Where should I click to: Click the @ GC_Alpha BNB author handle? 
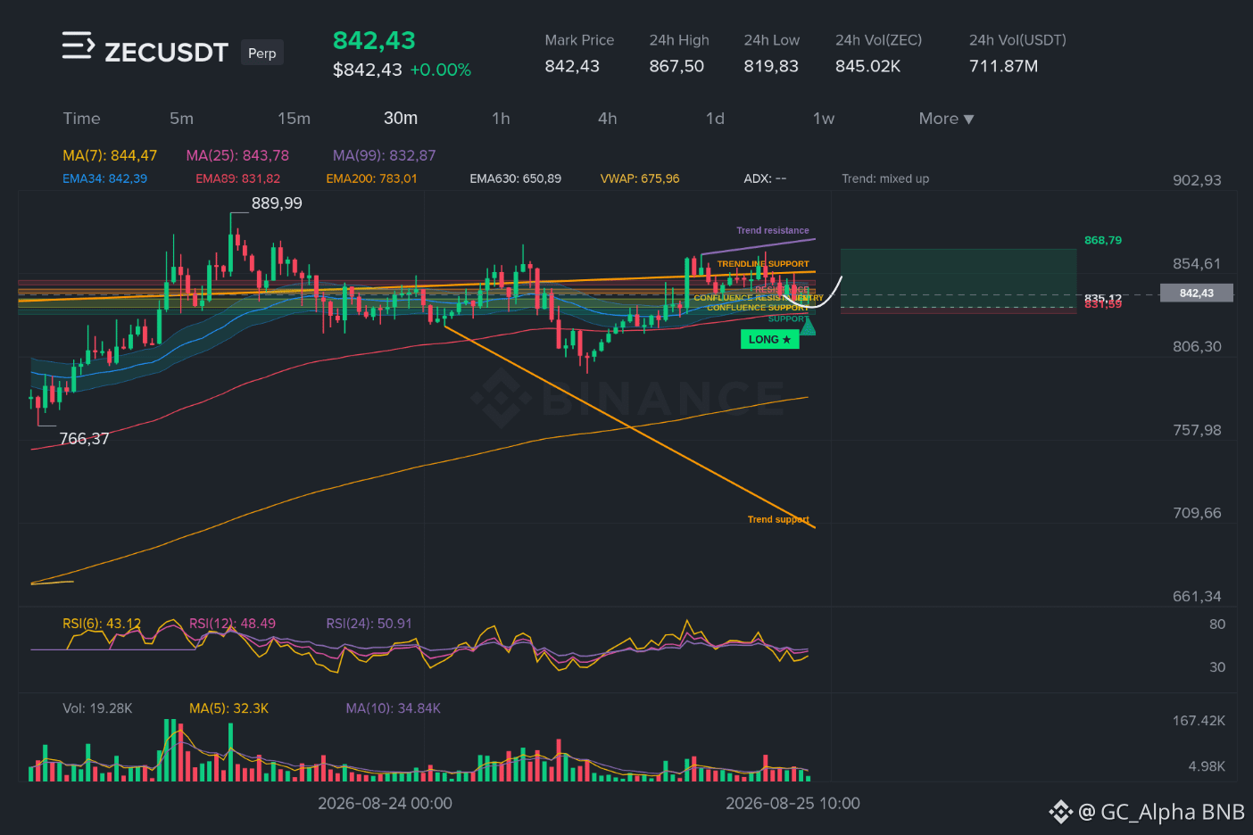(1161, 812)
